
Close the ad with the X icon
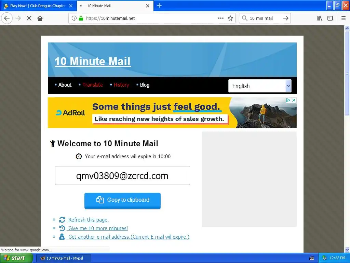tap(294, 100)
